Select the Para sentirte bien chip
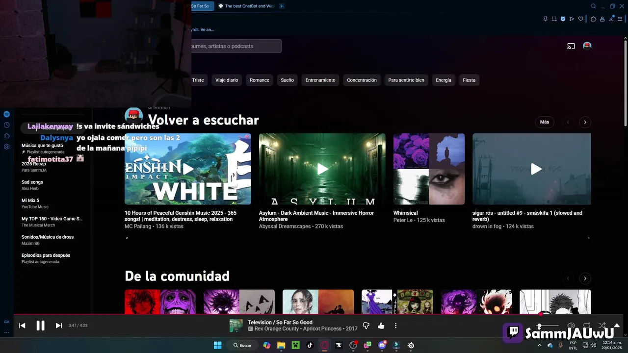 pos(406,80)
